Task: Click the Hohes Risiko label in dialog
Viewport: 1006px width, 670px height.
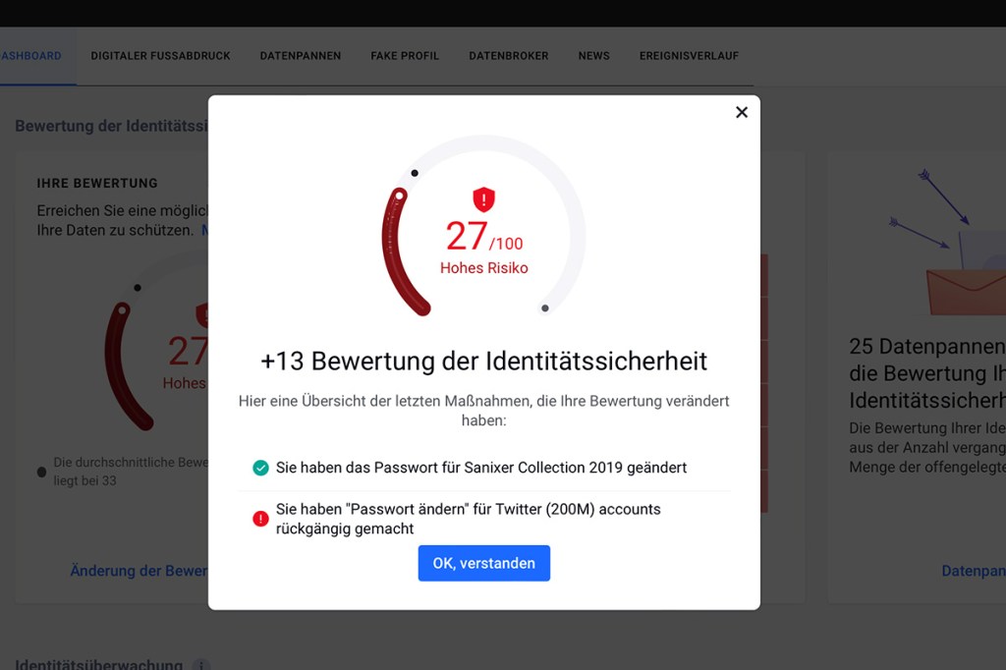Action: (483, 268)
